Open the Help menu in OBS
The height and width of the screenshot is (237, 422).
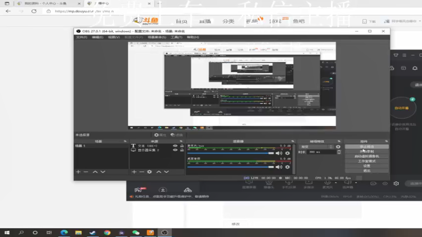[193, 37]
